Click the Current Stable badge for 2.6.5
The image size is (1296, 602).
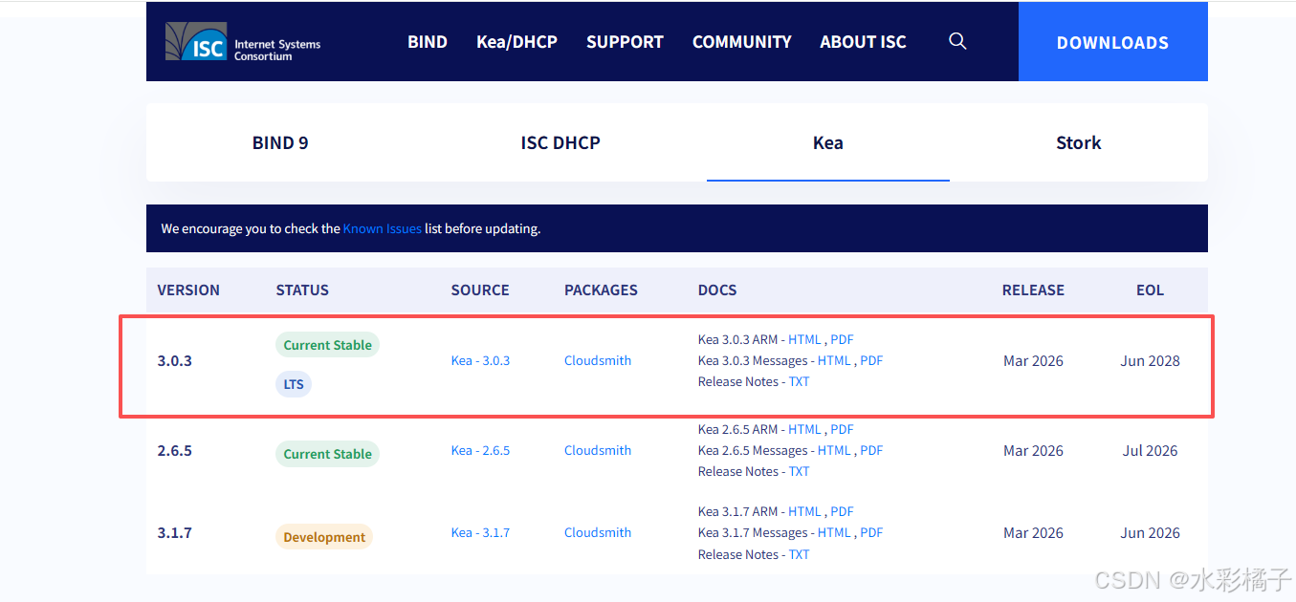click(x=327, y=454)
